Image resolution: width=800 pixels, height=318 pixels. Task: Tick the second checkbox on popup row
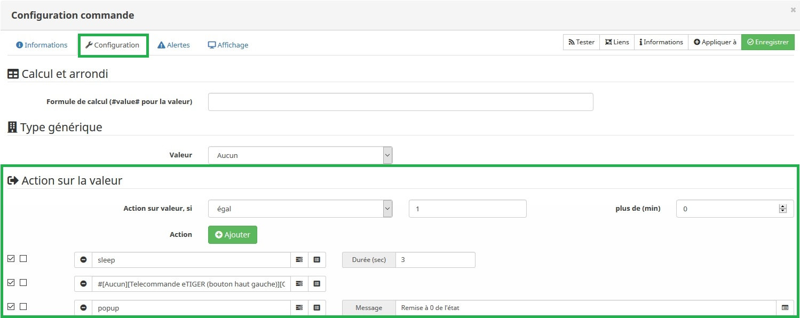tap(23, 307)
